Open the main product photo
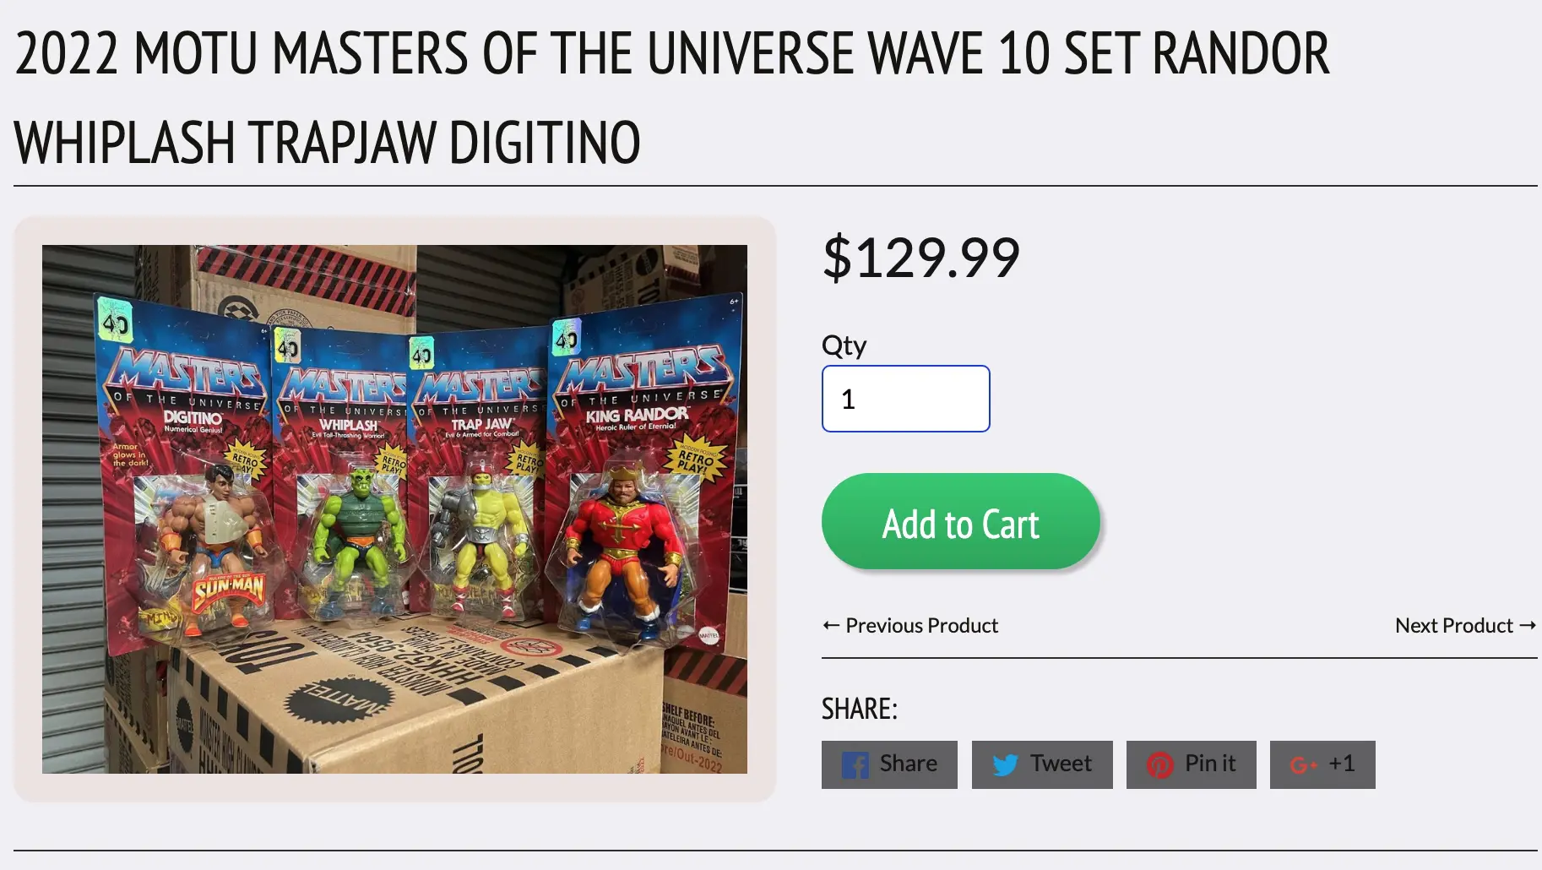 [394, 509]
